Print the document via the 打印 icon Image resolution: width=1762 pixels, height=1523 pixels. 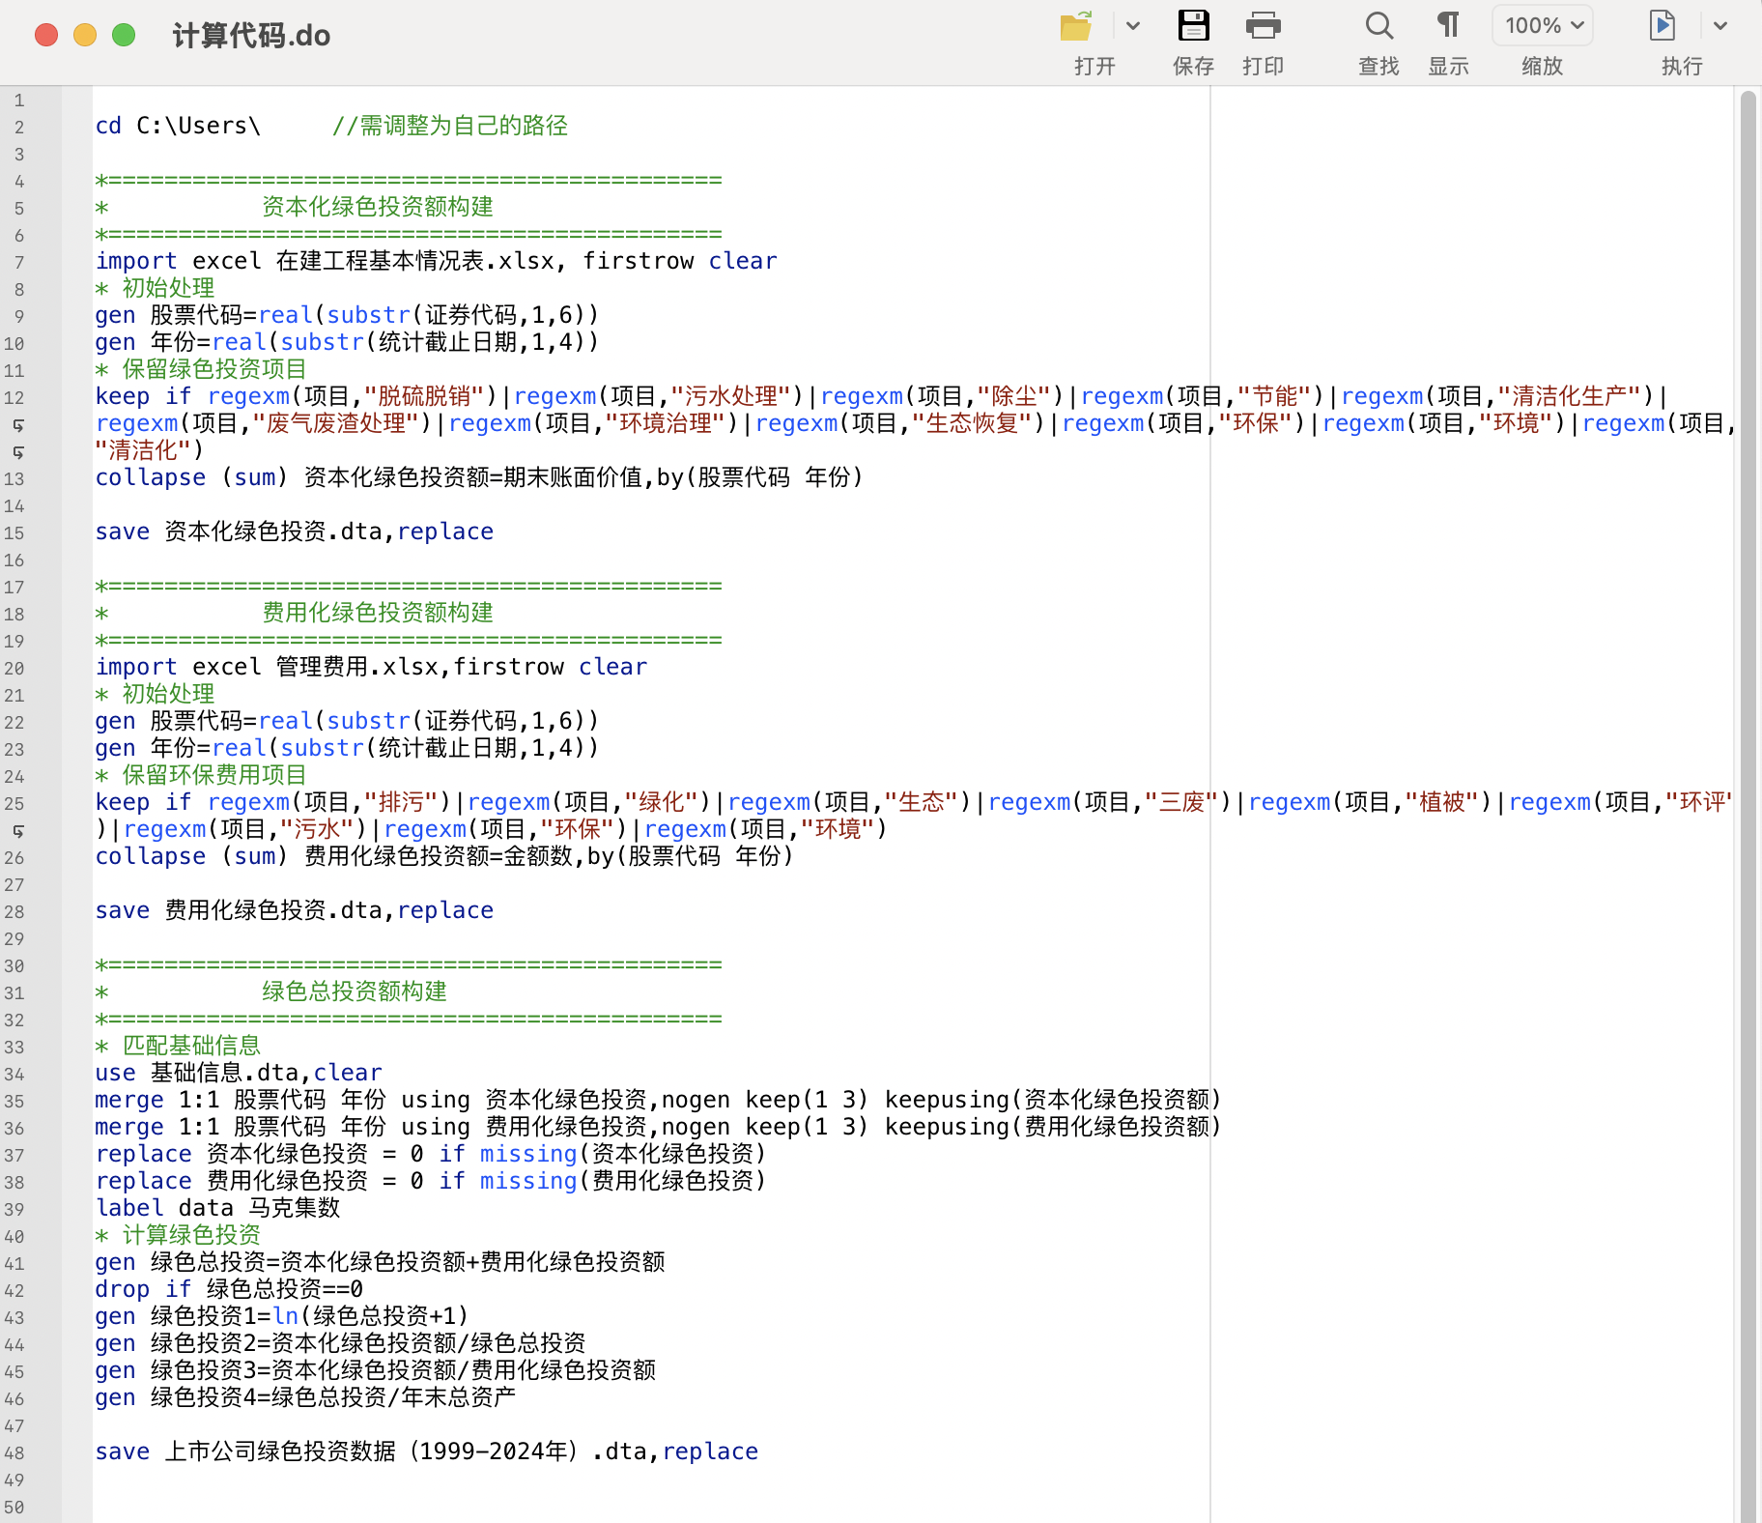tap(1264, 26)
